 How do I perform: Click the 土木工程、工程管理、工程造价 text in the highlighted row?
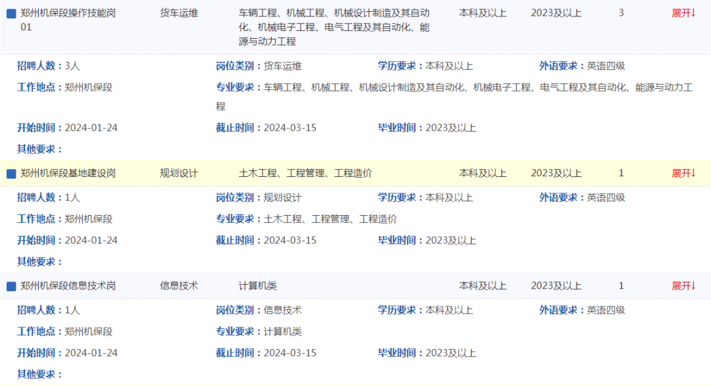305,173
